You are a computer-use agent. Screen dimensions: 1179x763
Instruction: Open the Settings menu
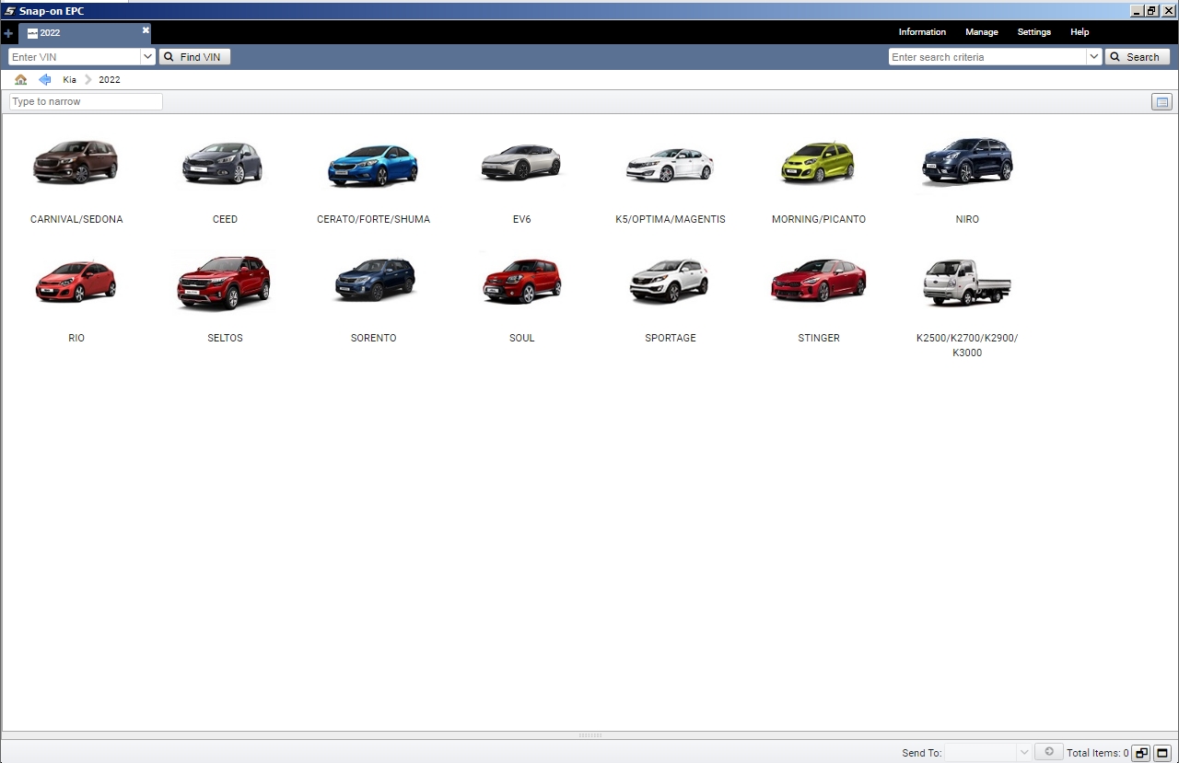(1033, 31)
